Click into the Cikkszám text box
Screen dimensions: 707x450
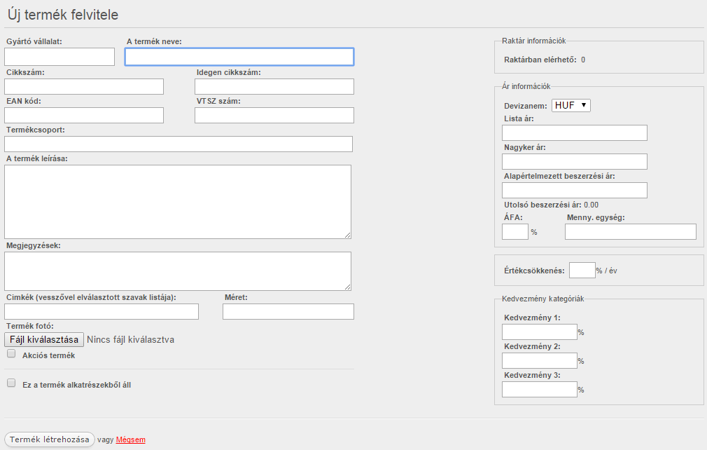[84, 87]
